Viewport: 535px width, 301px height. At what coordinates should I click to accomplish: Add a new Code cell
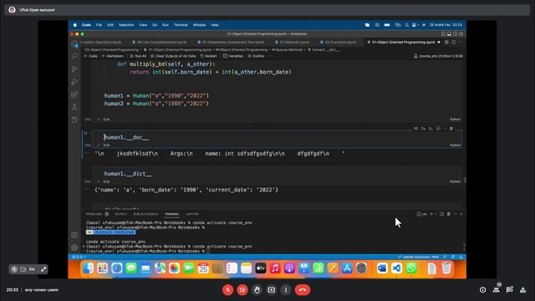click(x=91, y=56)
